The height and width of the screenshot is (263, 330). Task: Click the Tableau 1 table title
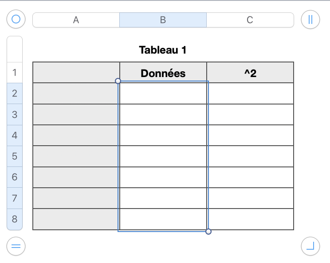[163, 50]
